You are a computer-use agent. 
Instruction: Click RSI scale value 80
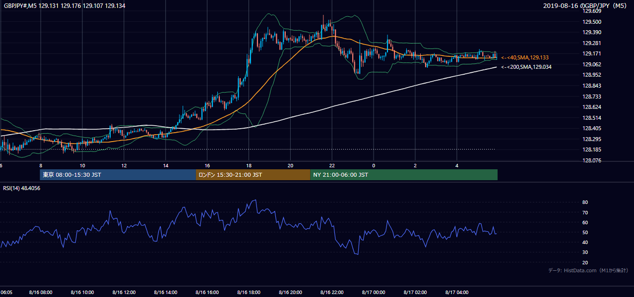point(585,202)
